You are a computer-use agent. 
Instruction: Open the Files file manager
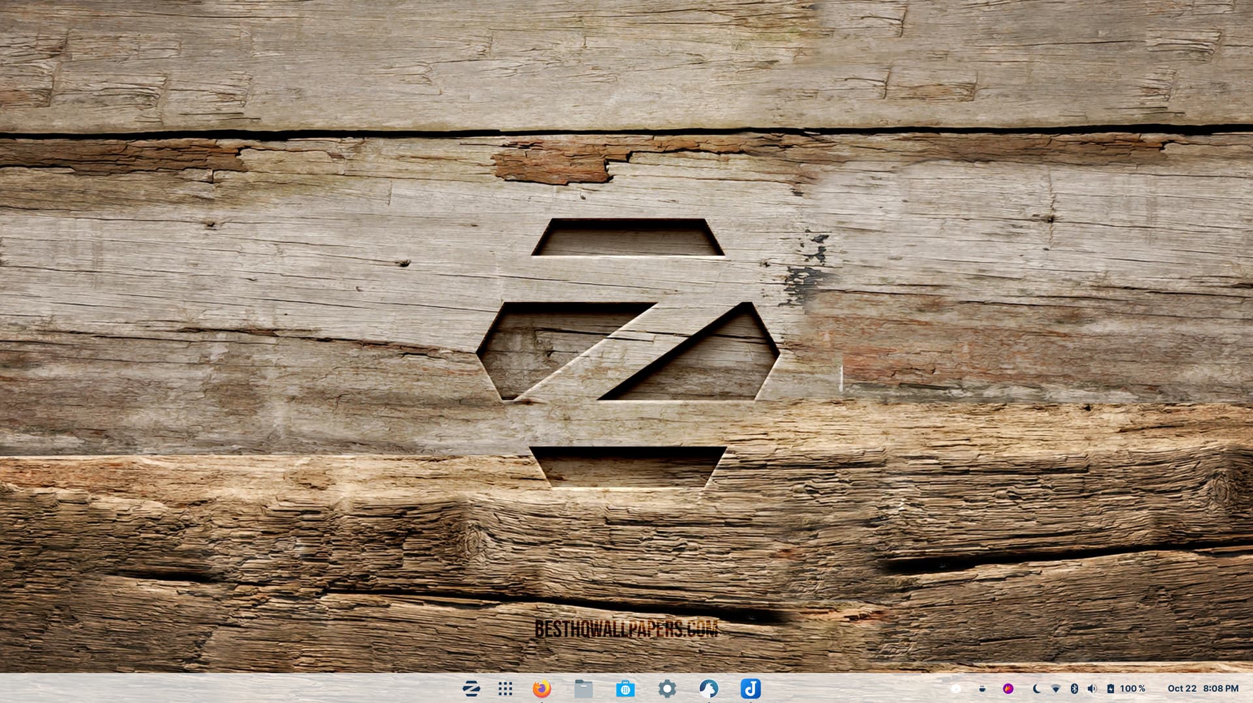[583, 689]
